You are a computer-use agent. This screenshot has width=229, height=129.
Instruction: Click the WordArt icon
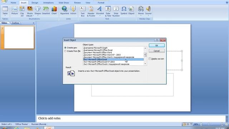(100, 9)
